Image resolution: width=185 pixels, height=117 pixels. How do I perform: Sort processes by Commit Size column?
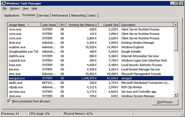coord(110,25)
